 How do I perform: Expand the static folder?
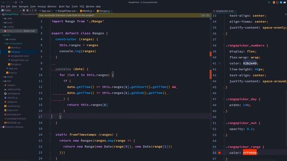[3, 77]
